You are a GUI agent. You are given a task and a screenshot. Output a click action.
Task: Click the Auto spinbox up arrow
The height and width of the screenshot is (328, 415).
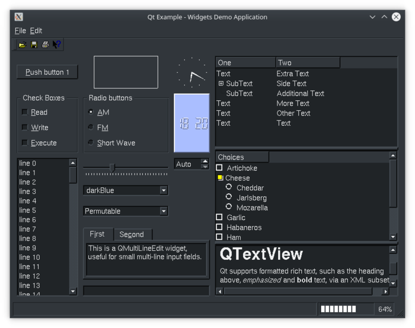pos(205,161)
